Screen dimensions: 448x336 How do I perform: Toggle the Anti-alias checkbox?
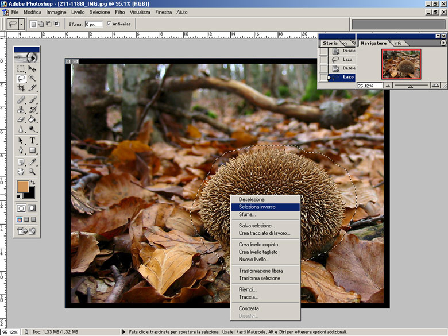[109, 24]
